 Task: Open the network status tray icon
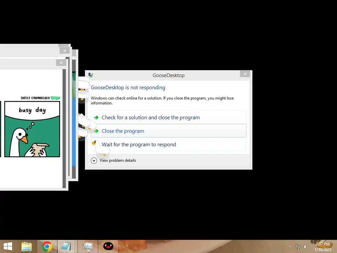298,247
